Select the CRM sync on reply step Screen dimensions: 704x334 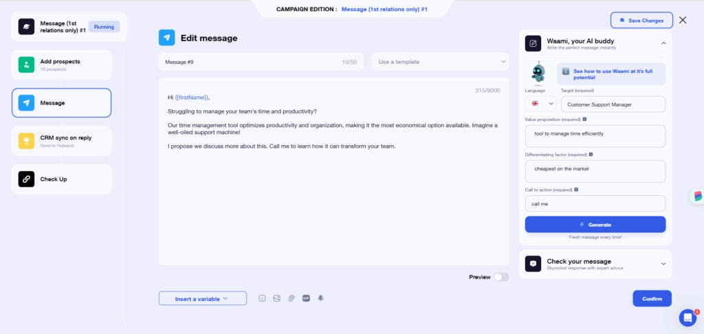pyautogui.click(x=61, y=141)
